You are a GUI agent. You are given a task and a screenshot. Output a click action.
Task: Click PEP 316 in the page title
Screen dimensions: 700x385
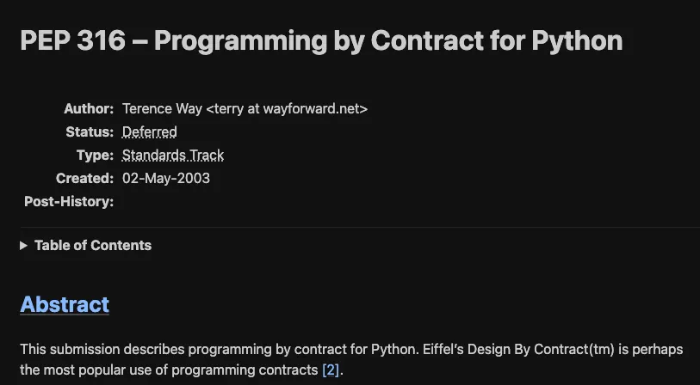[x=73, y=40]
